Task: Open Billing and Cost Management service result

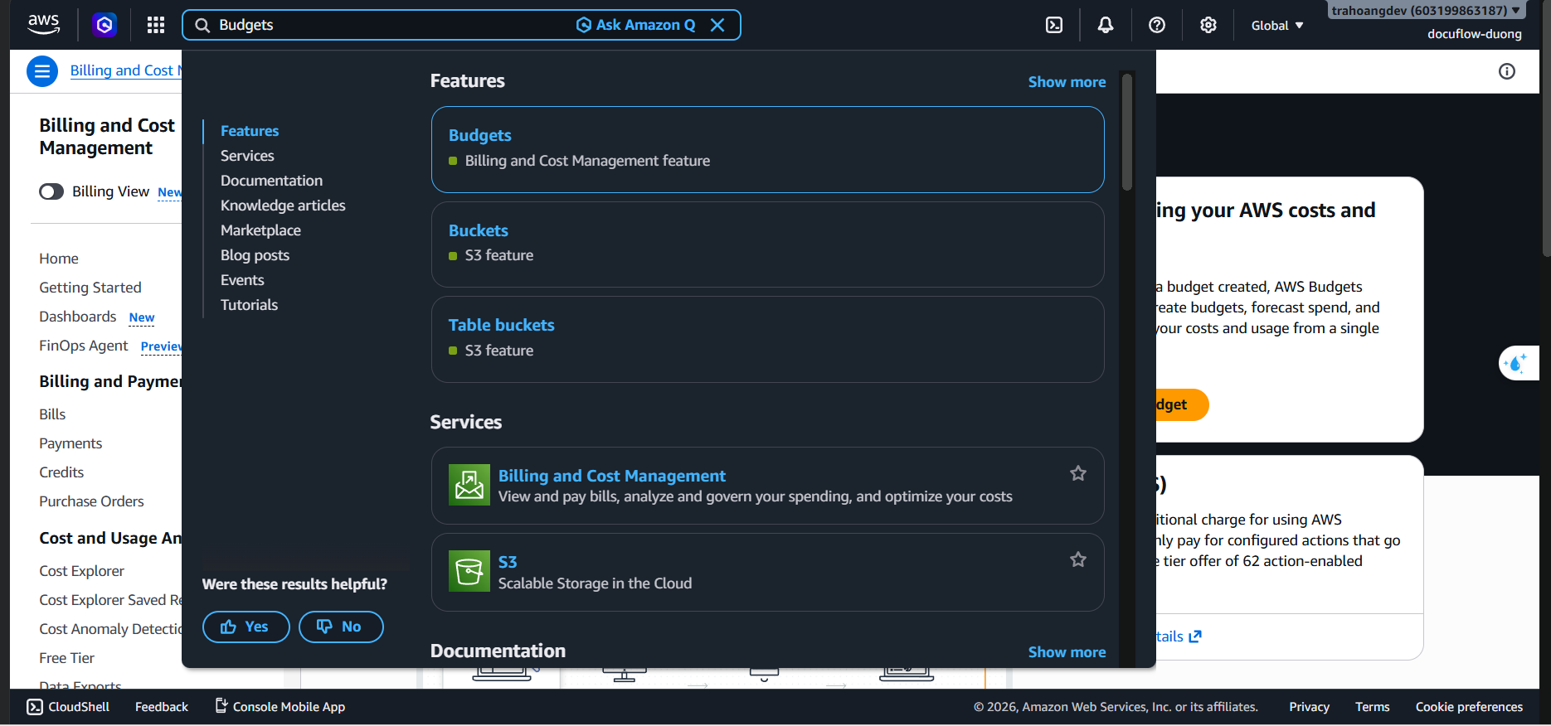Action: pos(767,486)
